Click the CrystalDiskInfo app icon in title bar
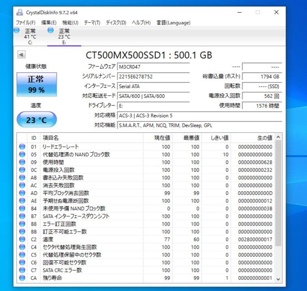 click(x=19, y=12)
